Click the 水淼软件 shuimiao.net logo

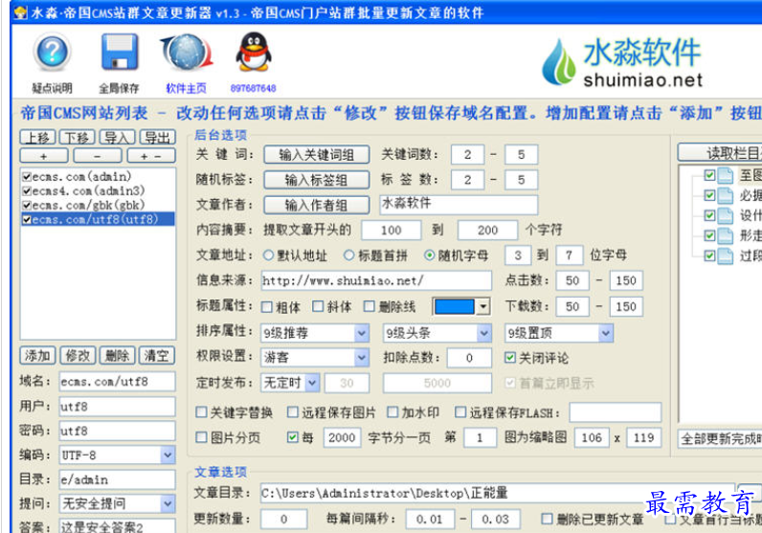(623, 62)
